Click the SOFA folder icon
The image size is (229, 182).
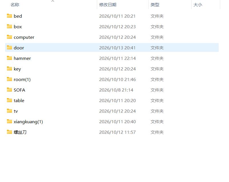9,90
